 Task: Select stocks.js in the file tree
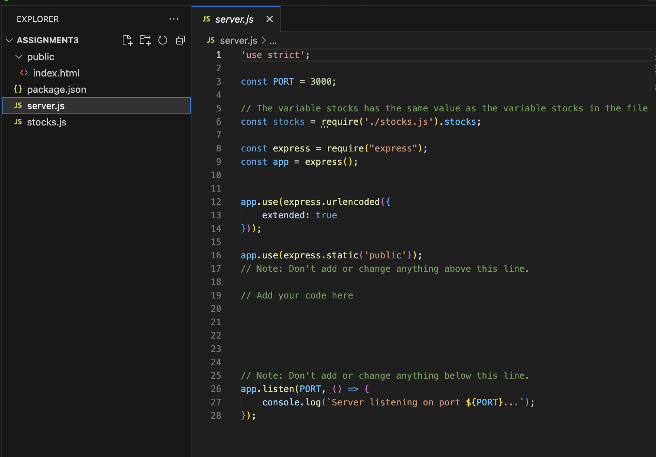[47, 122]
